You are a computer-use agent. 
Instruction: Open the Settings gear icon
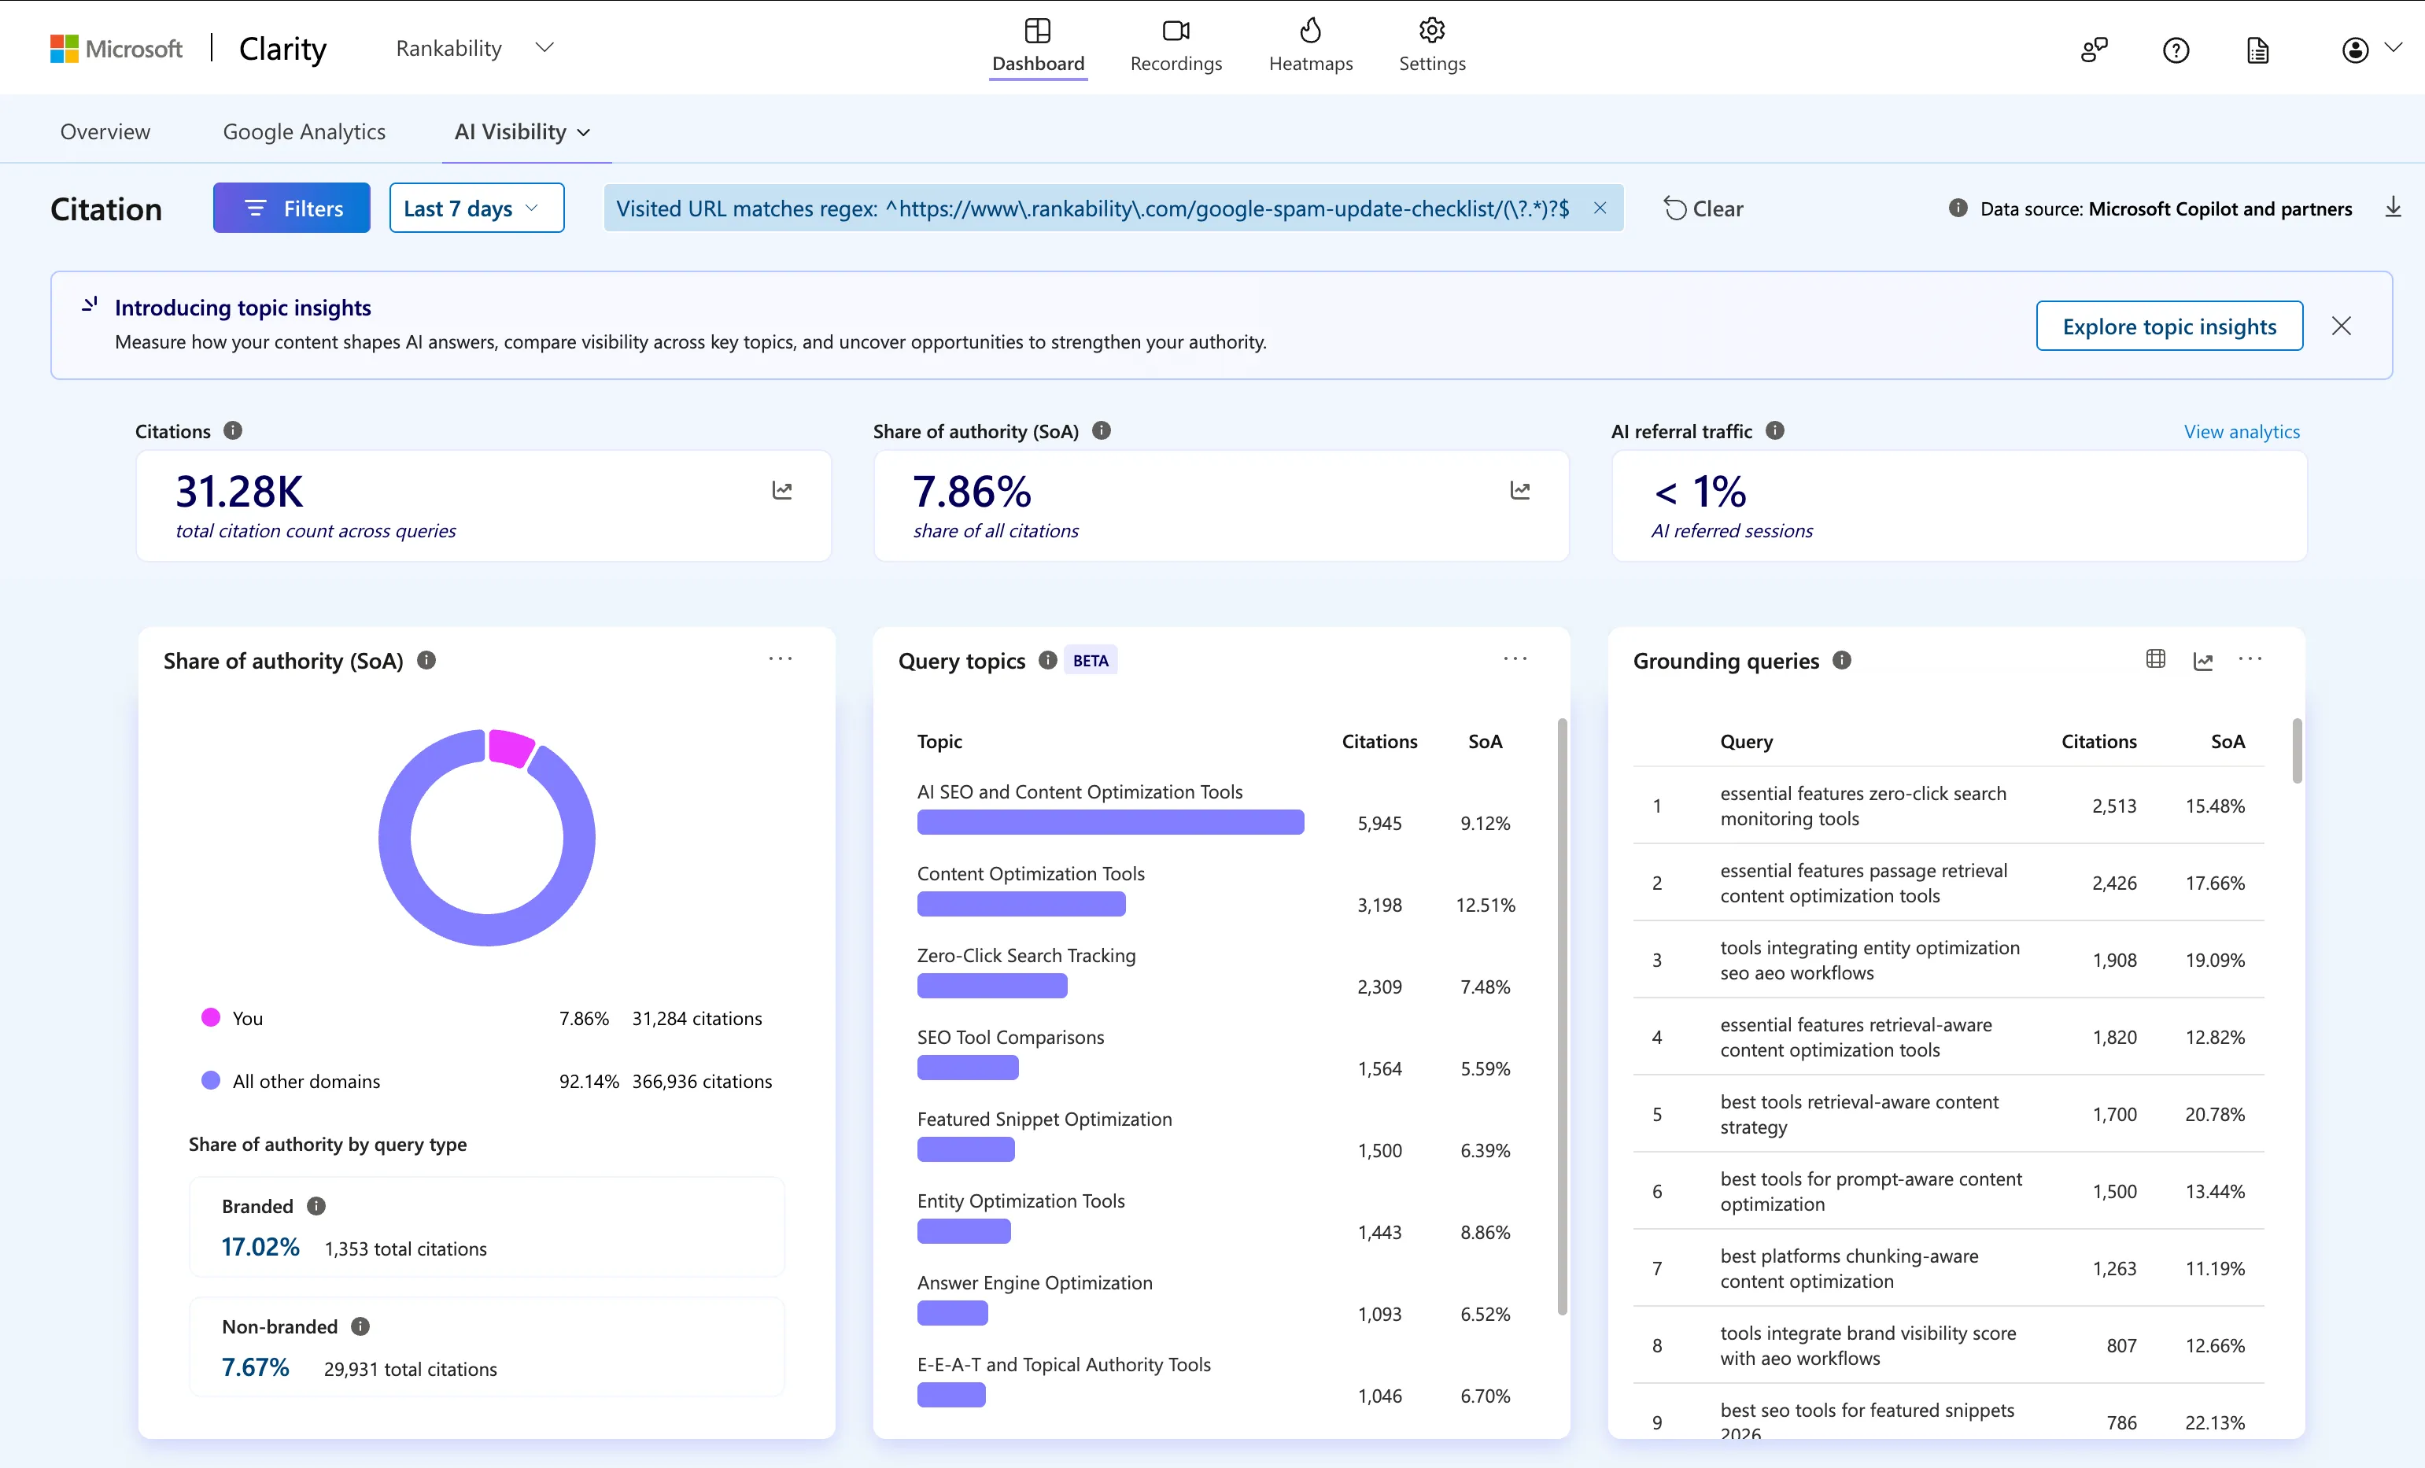click(1432, 31)
